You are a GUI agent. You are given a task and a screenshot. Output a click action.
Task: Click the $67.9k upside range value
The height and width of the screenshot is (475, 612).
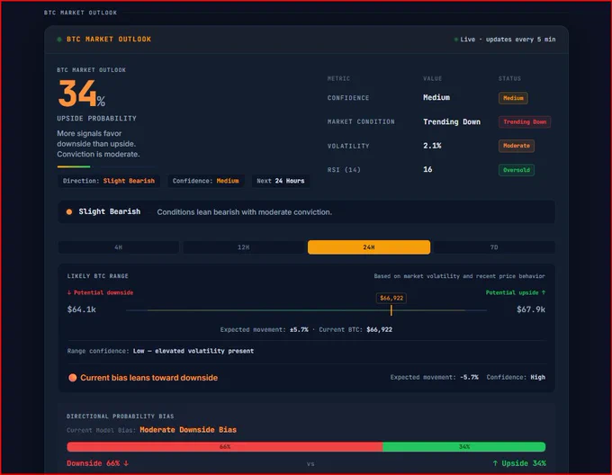(531, 309)
